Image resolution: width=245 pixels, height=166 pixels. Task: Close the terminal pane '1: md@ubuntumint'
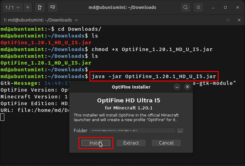tap(239, 20)
